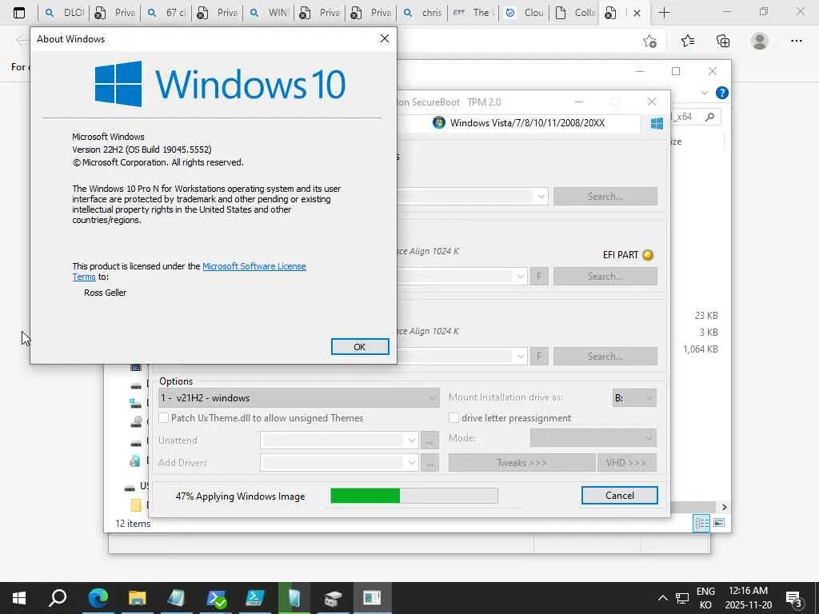Viewport: 819px width, 614px height.
Task: Open the source path dropdown beside top Search
Action: 541,197
